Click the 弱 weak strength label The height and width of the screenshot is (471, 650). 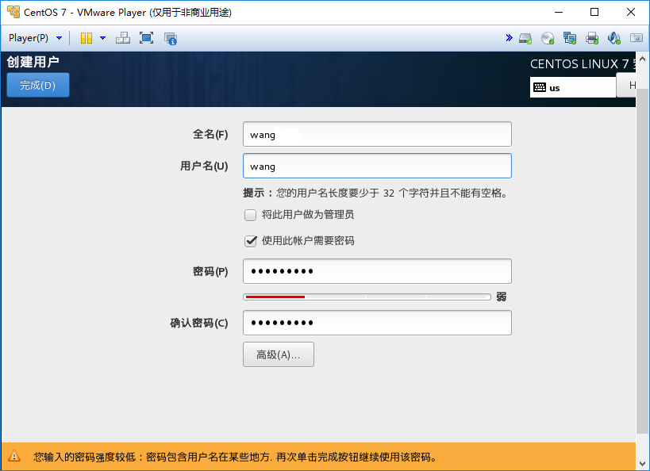501,297
